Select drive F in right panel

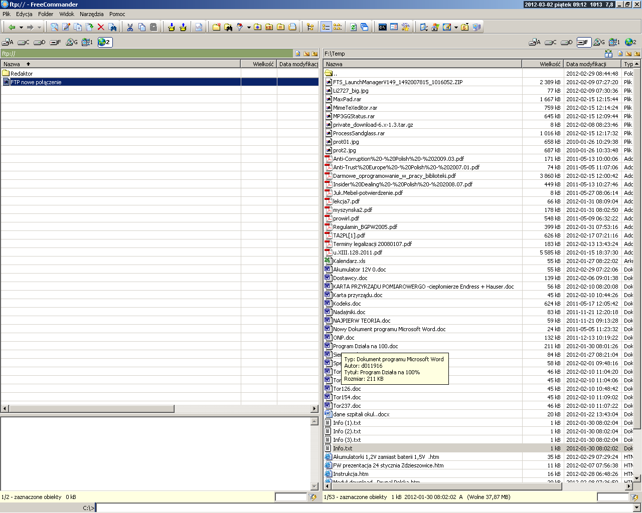tap(584, 42)
